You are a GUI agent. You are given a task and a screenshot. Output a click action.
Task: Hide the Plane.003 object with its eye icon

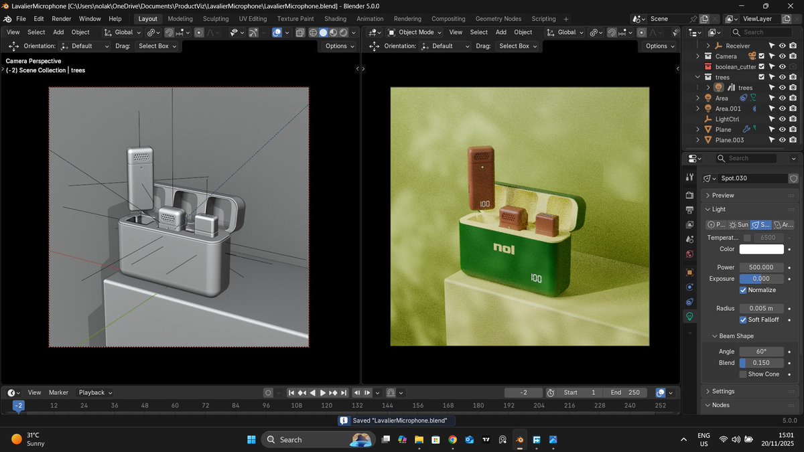pyautogui.click(x=782, y=140)
